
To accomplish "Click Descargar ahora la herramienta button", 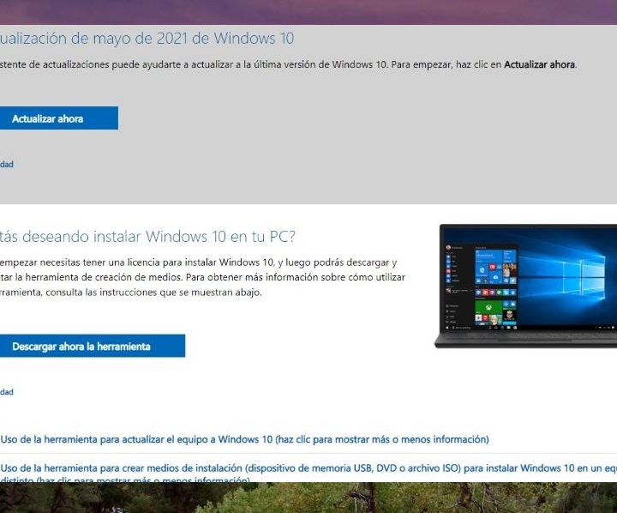I will [92, 346].
